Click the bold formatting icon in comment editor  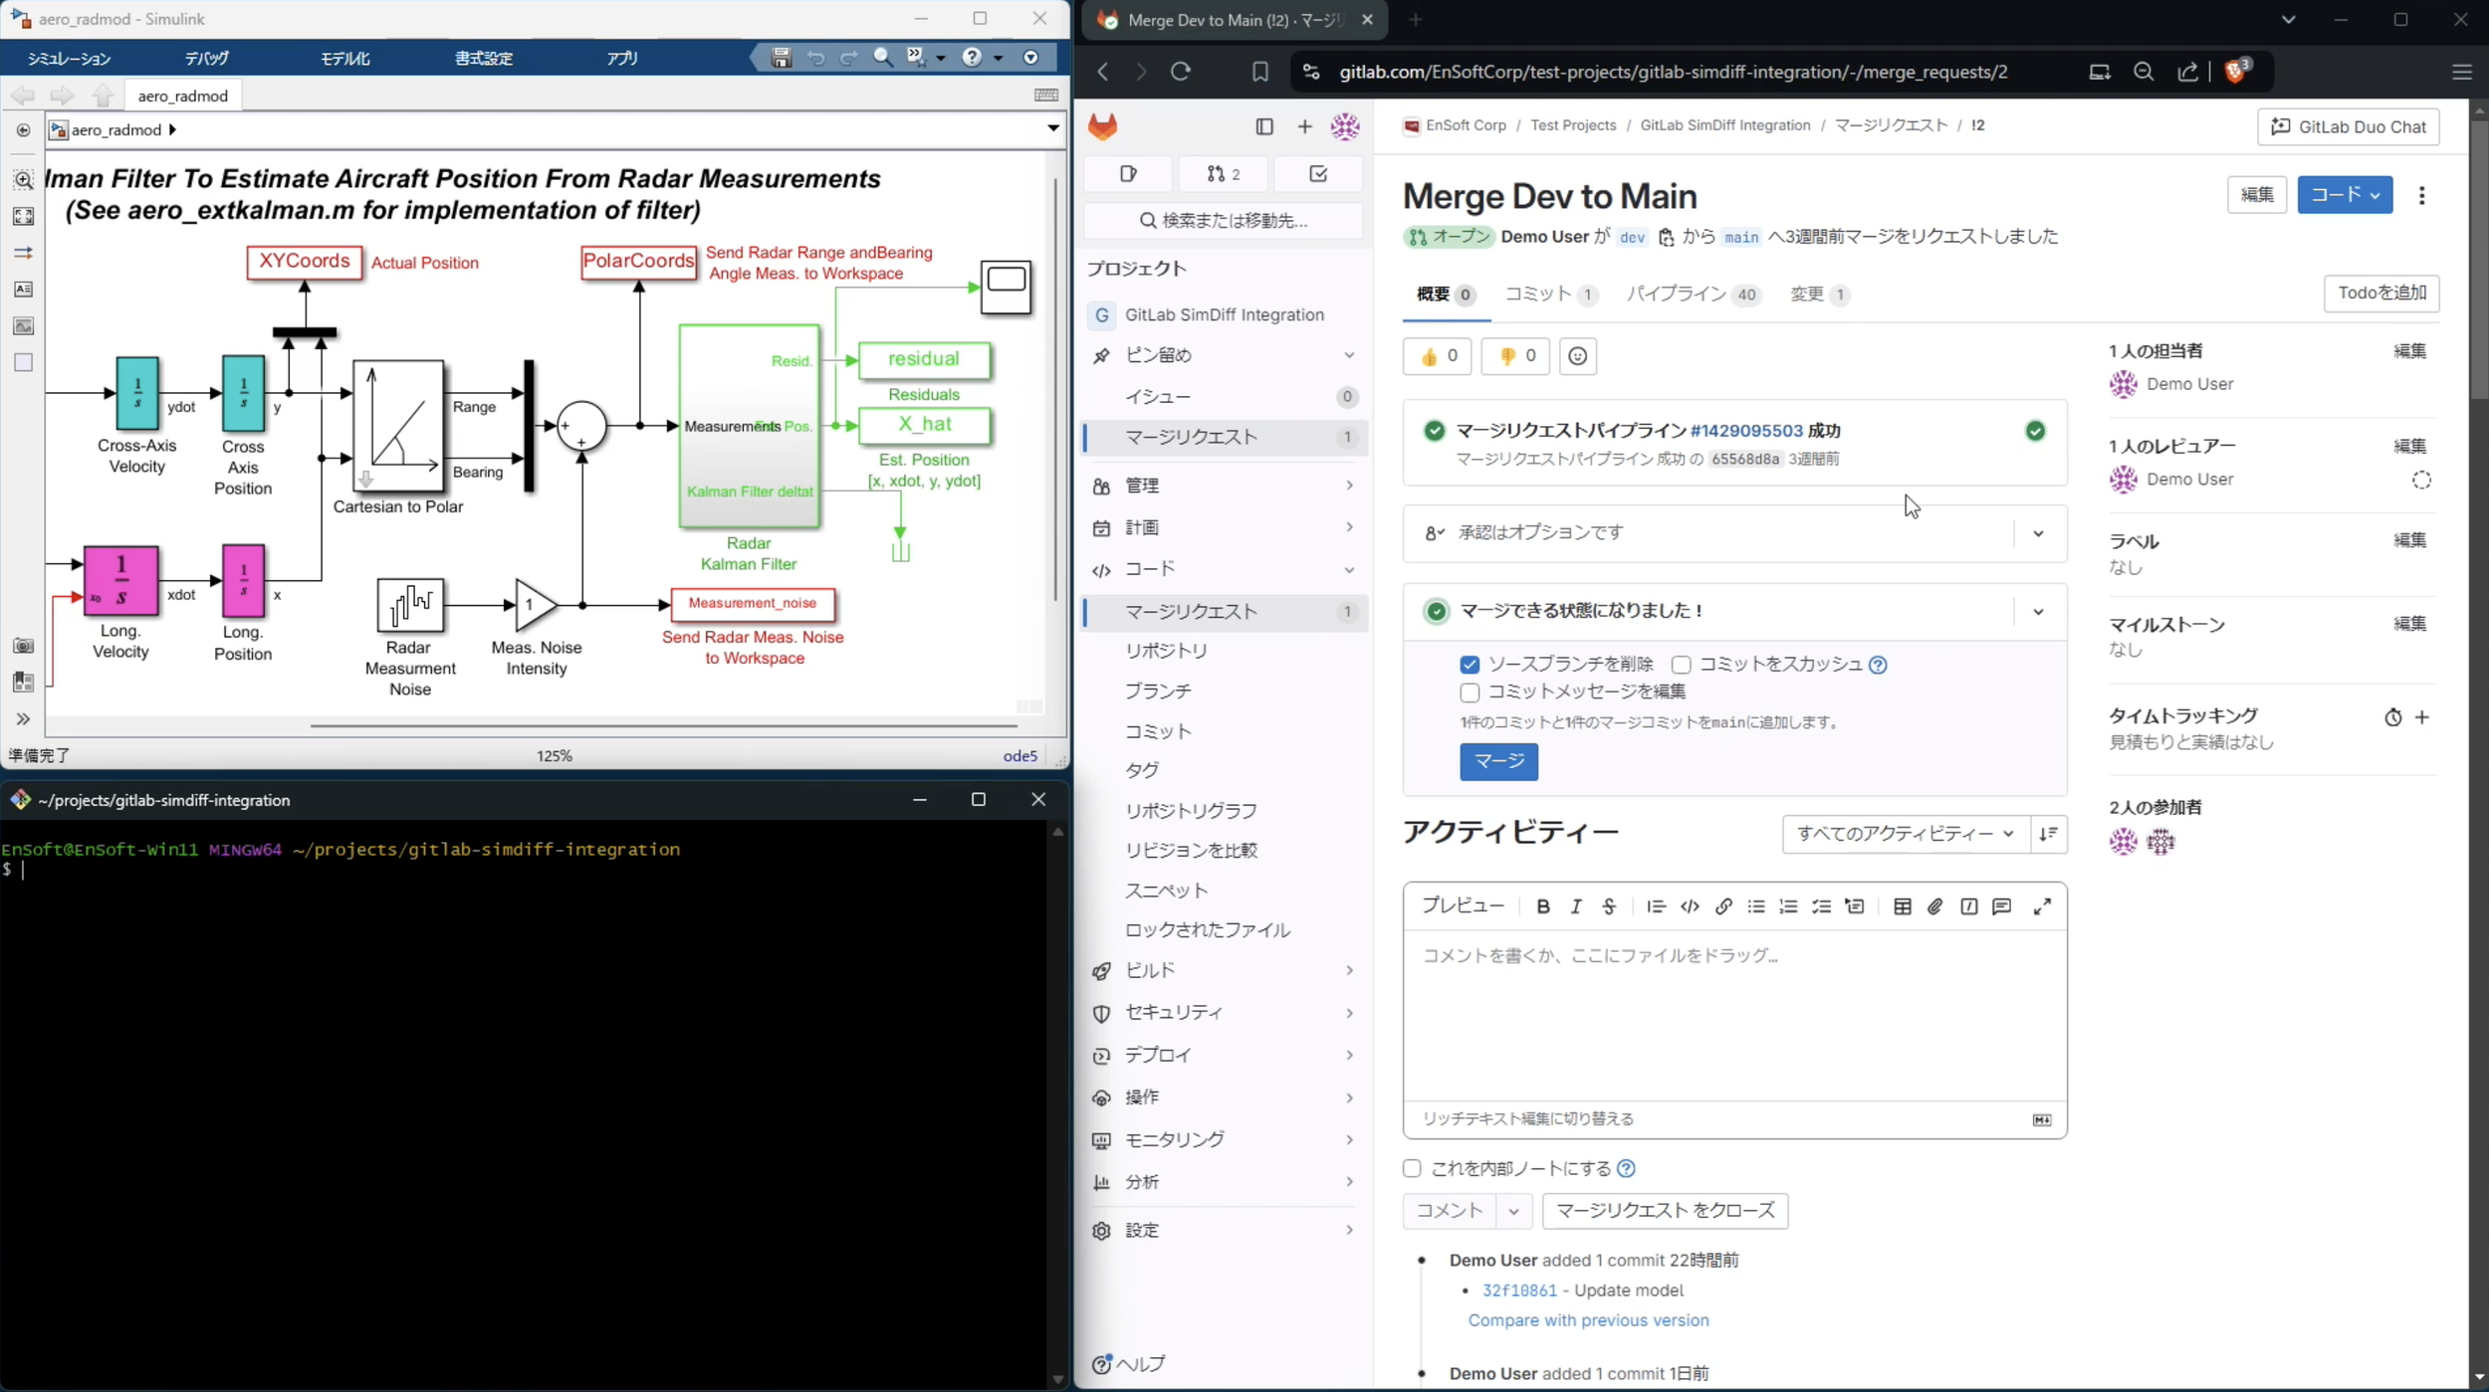pos(1542,906)
